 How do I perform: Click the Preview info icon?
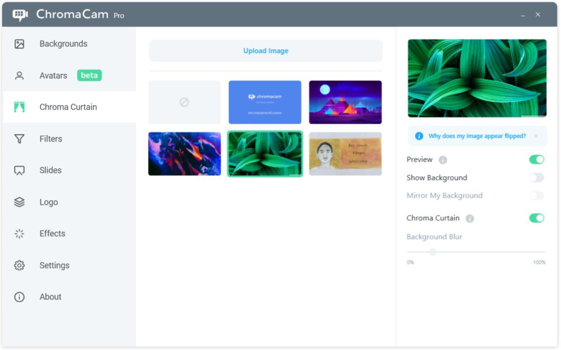pyautogui.click(x=443, y=159)
